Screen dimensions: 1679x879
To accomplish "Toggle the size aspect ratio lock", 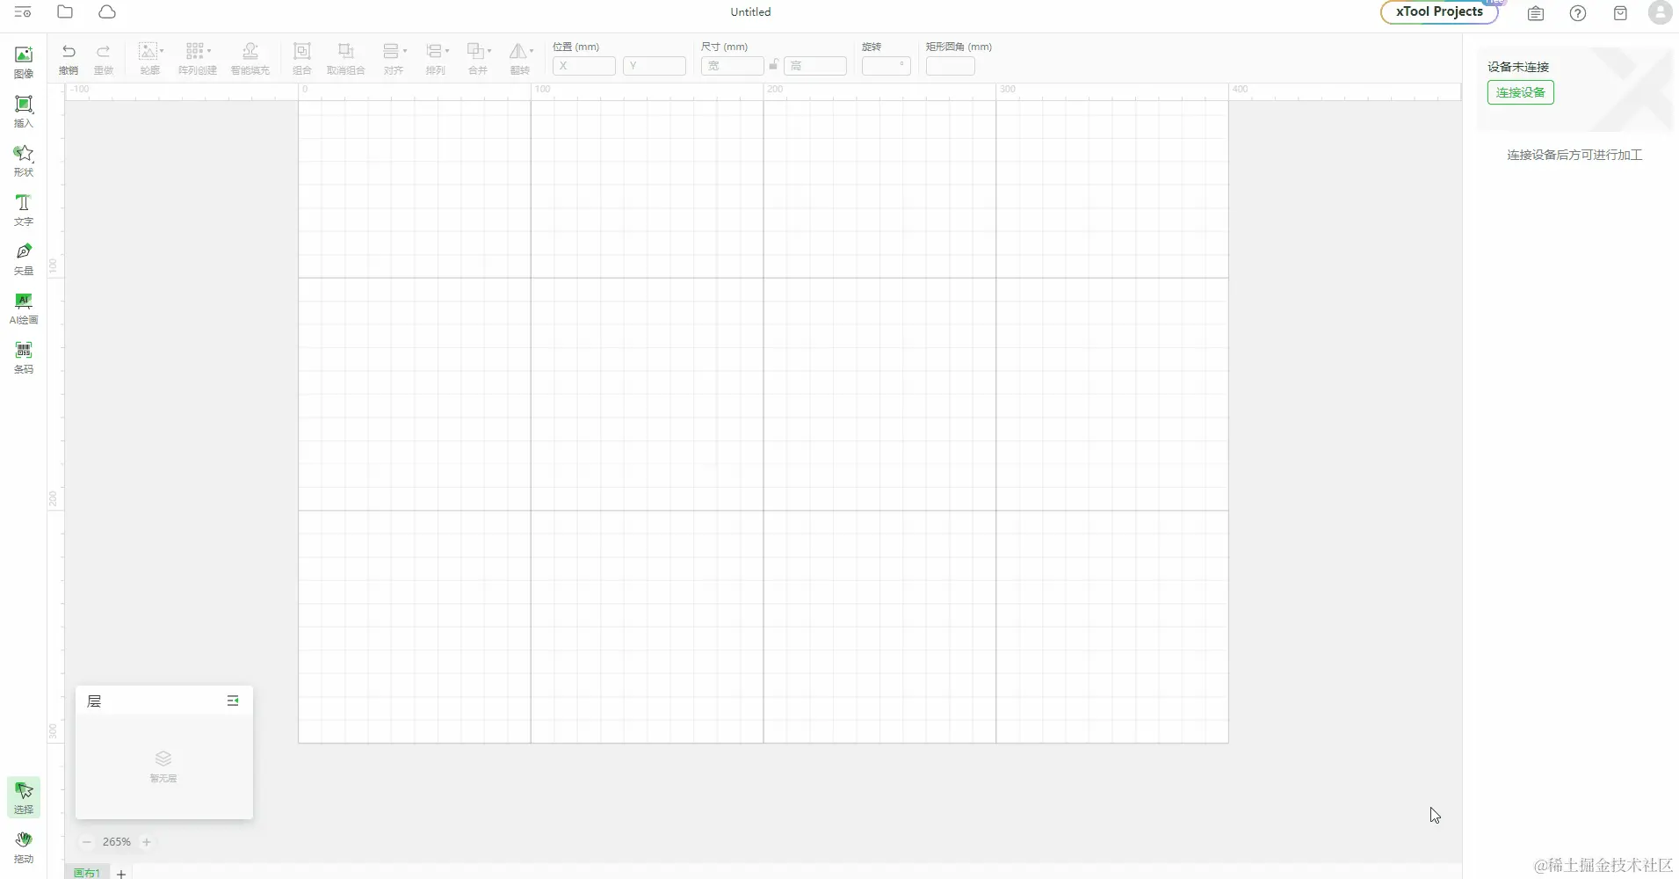I will (x=773, y=64).
